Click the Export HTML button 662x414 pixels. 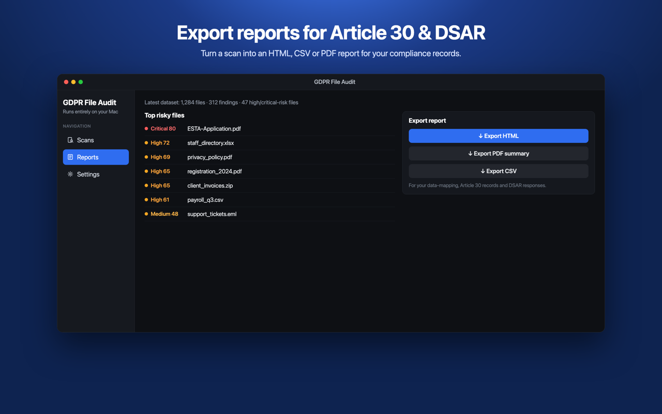click(x=498, y=136)
